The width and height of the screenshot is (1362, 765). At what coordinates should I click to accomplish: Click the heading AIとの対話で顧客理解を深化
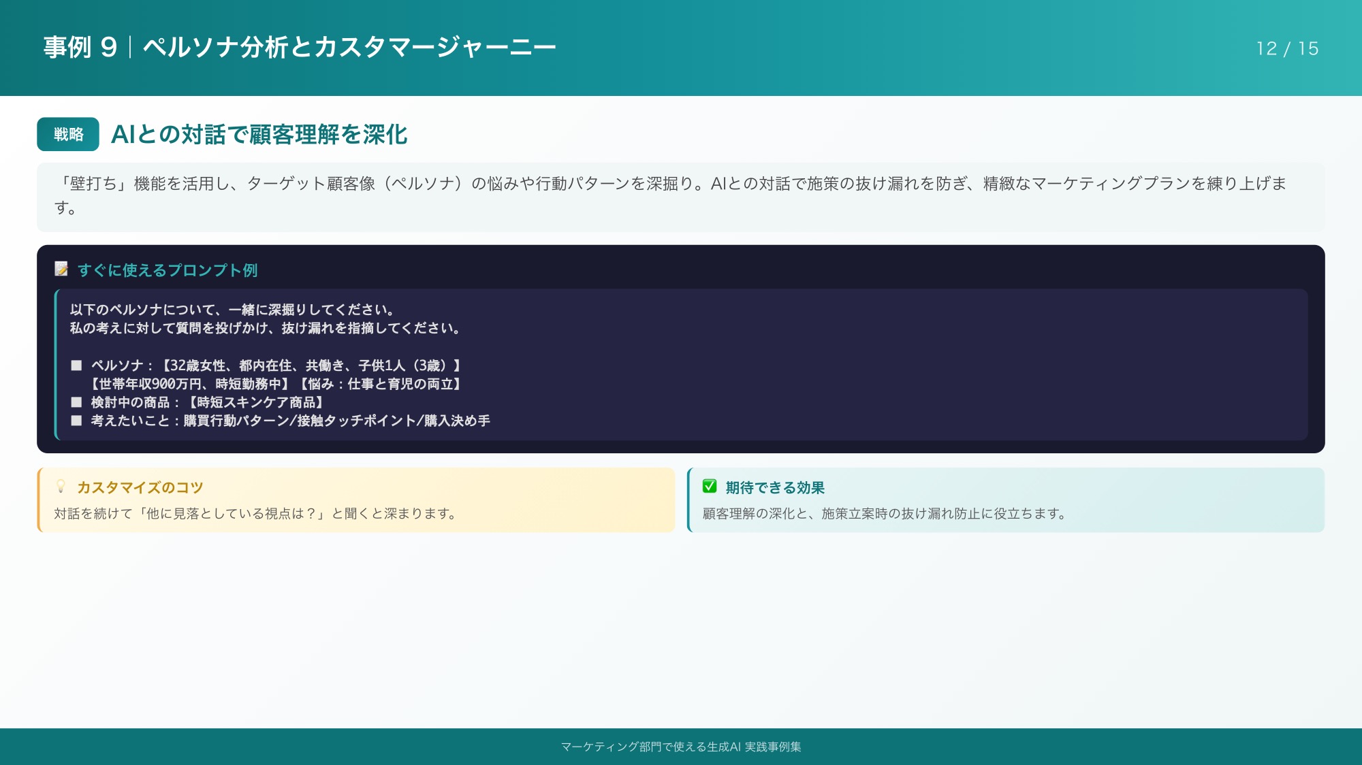click(259, 134)
